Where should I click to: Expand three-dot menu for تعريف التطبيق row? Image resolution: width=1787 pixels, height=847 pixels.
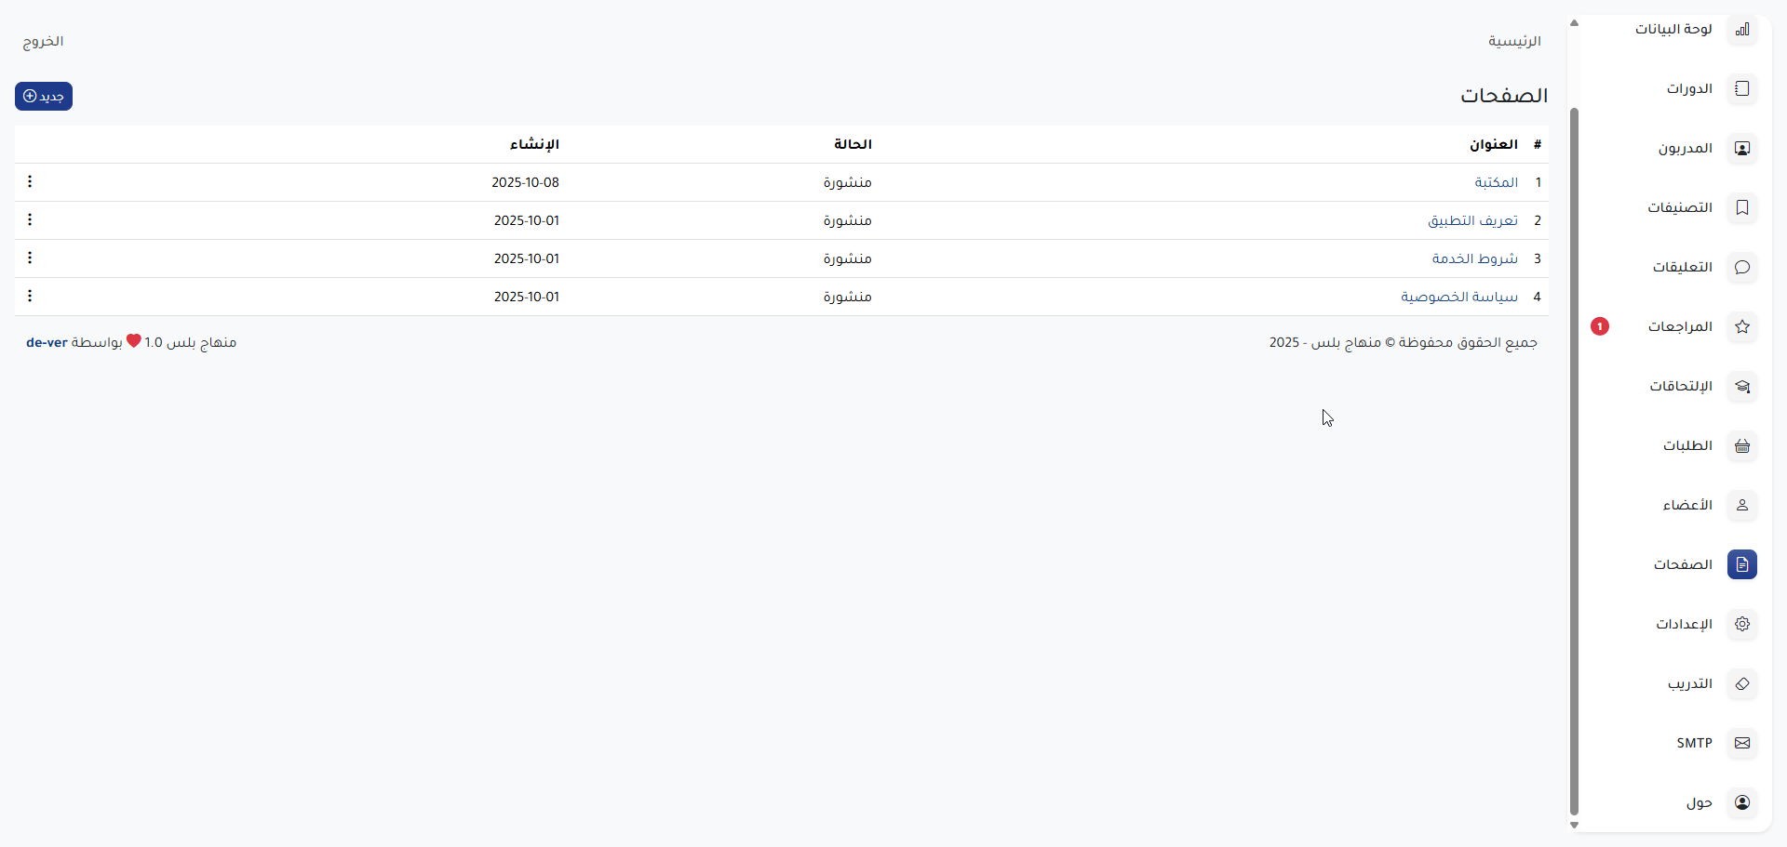(x=30, y=220)
